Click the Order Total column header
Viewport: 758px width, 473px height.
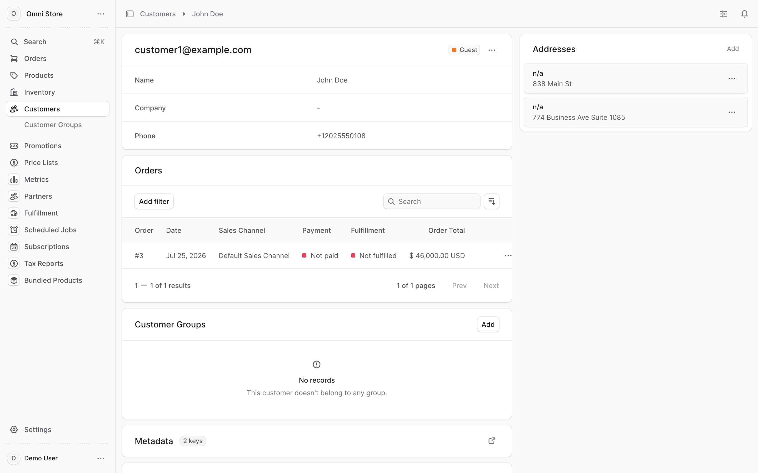tap(446, 230)
